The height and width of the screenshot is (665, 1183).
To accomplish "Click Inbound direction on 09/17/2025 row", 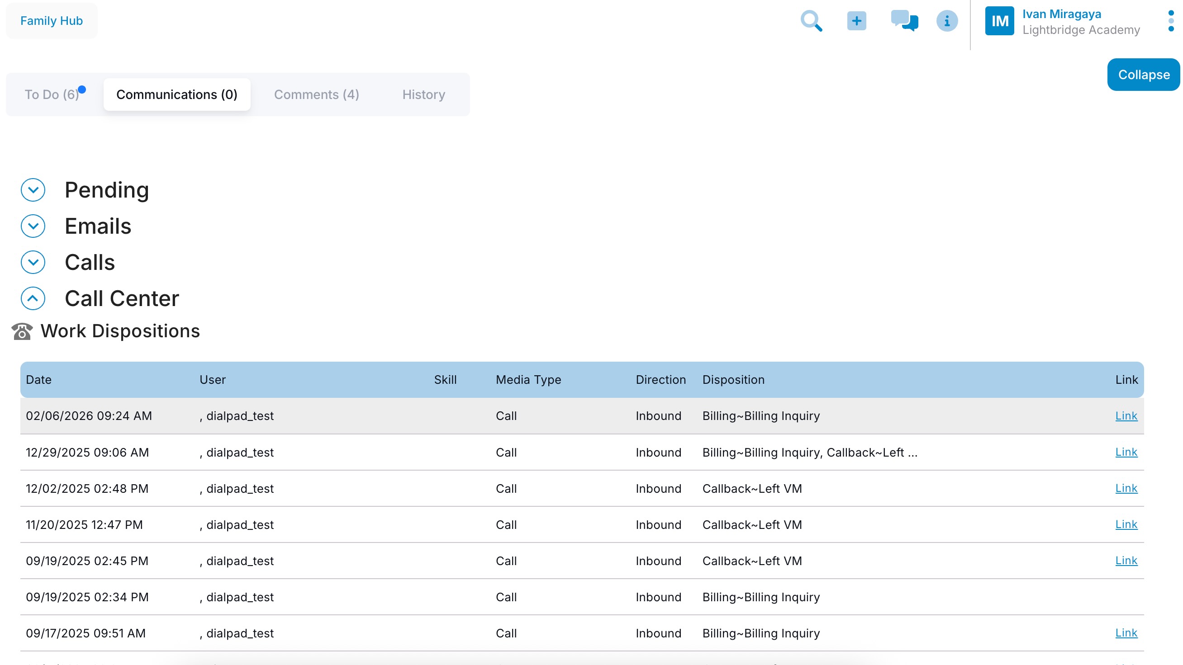I will (658, 634).
